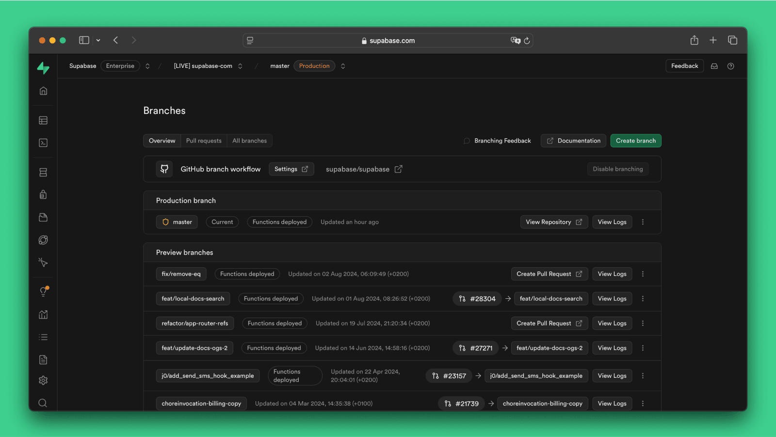Image resolution: width=776 pixels, height=437 pixels.
Task: Open the project switcher for supabase-com
Action: tap(240, 66)
